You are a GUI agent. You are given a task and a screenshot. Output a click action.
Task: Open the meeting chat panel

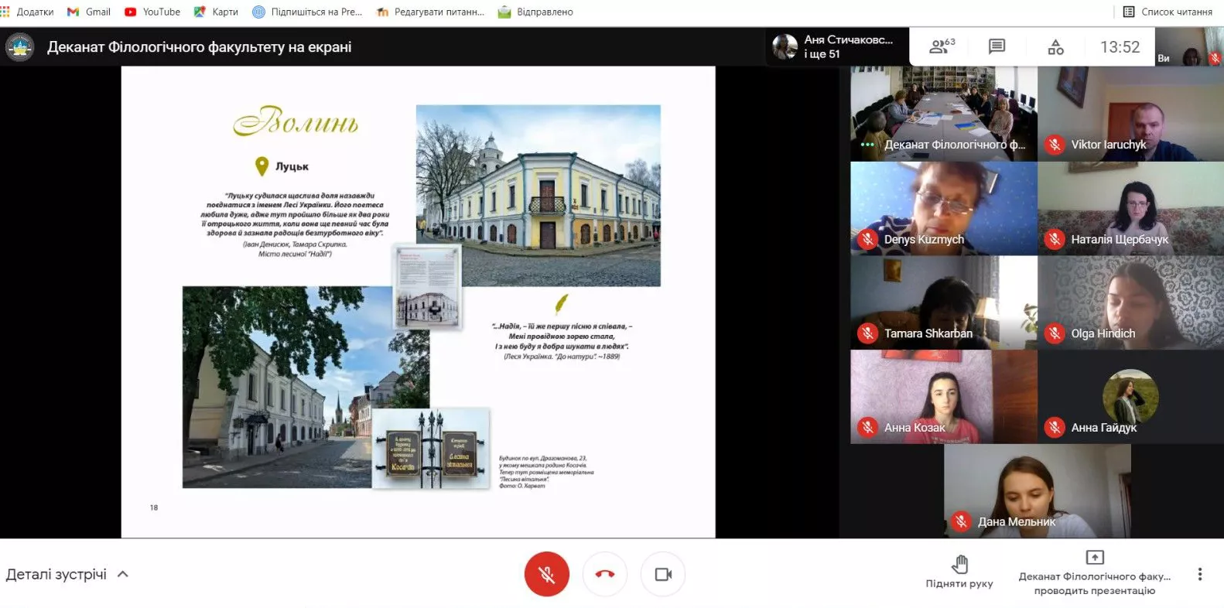[x=997, y=47]
